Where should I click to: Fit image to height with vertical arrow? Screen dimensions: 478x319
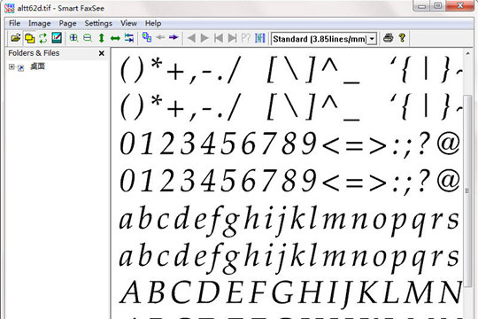point(102,38)
